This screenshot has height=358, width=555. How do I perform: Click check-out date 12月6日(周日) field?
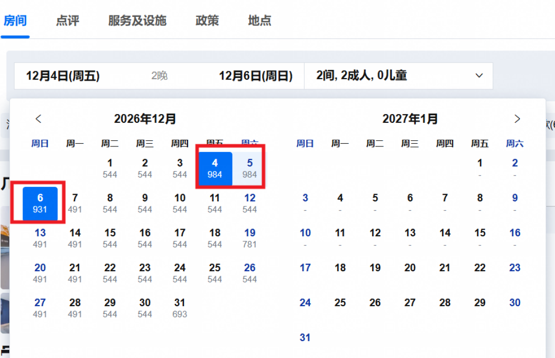[x=255, y=76]
